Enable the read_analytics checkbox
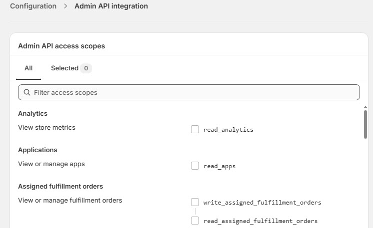This screenshot has height=228, width=373. [x=195, y=129]
